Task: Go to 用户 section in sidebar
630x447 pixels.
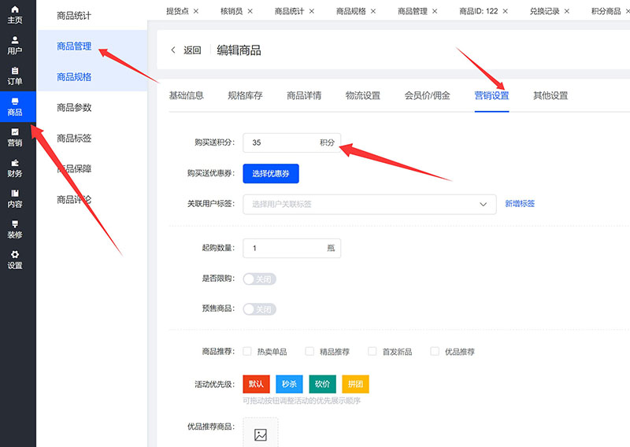Action: [x=14, y=45]
